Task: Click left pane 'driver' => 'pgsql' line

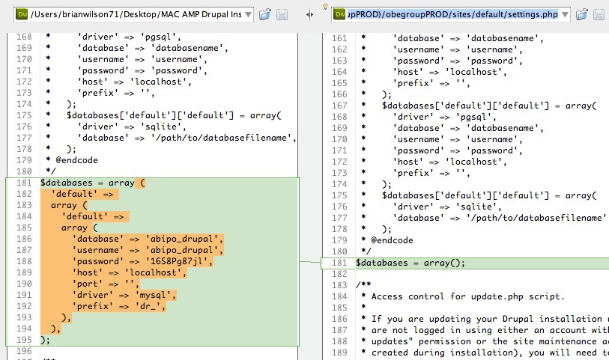Action: tap(130, 37)
